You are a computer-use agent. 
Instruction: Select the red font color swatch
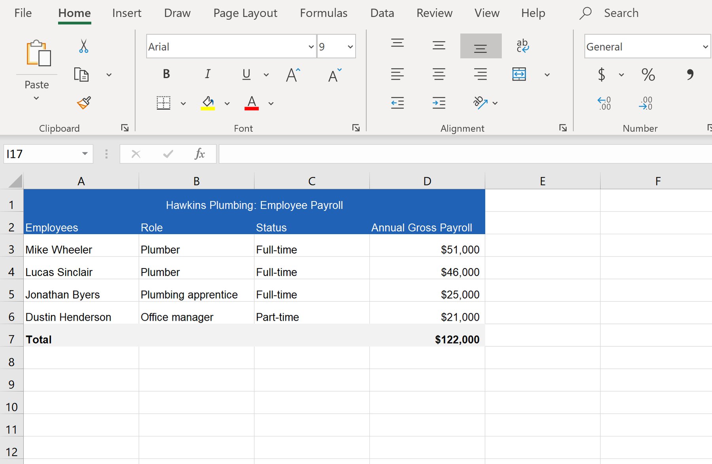tap(252, 103)
